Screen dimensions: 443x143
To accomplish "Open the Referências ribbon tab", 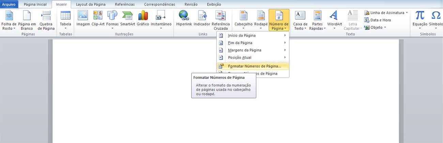I will tap(125, 4).
